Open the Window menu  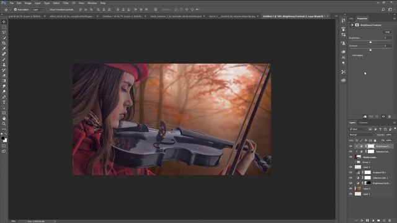pyautogui.click(x=92, y=3)
